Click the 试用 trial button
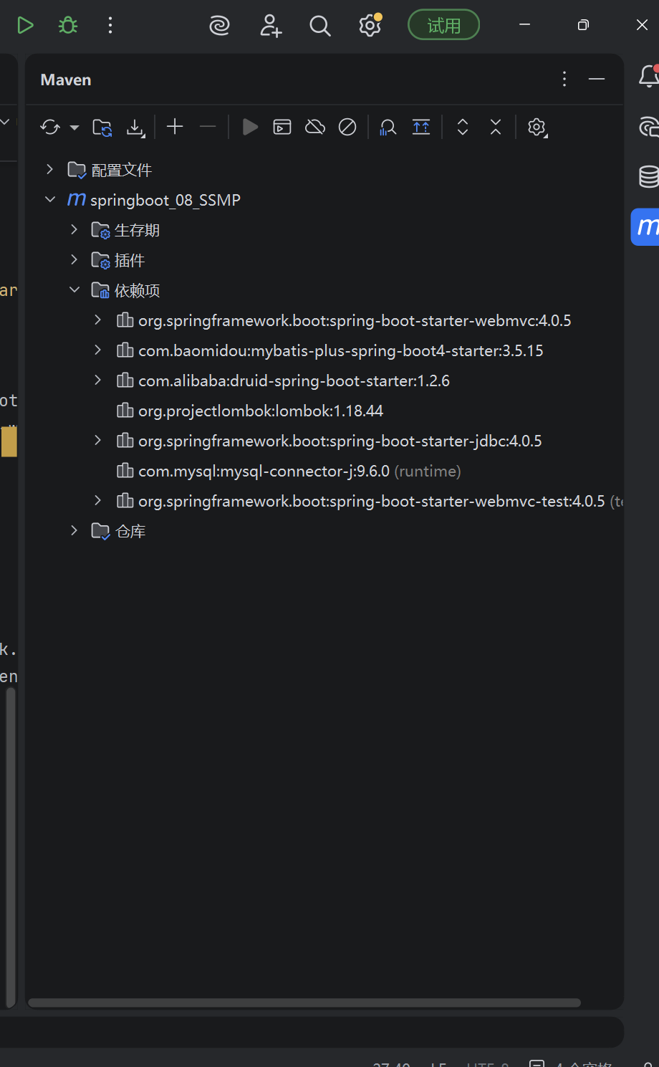Screen dimensions: 659x1067 point(443,26)
